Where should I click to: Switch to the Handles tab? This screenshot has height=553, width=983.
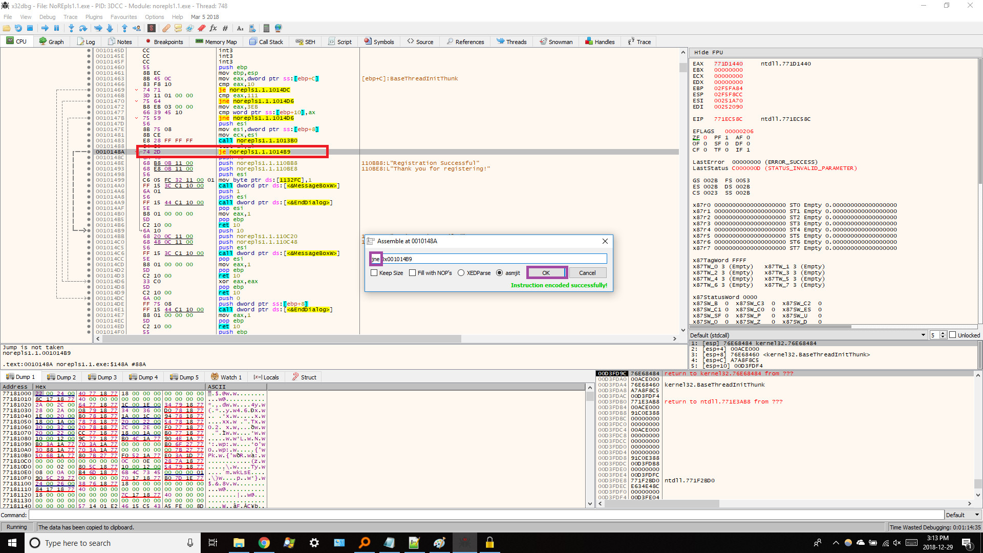(x=600, y=42)
